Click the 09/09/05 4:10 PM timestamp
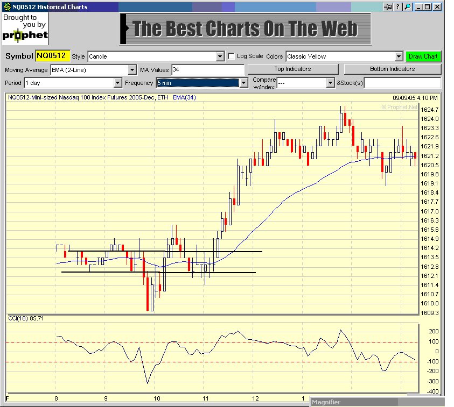The height and width of the screenshot is (407, 454). point(415,98)
